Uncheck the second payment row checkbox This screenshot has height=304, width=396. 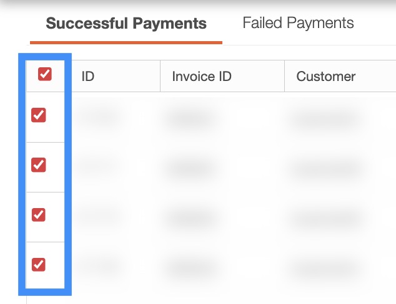tap(39, 165)
